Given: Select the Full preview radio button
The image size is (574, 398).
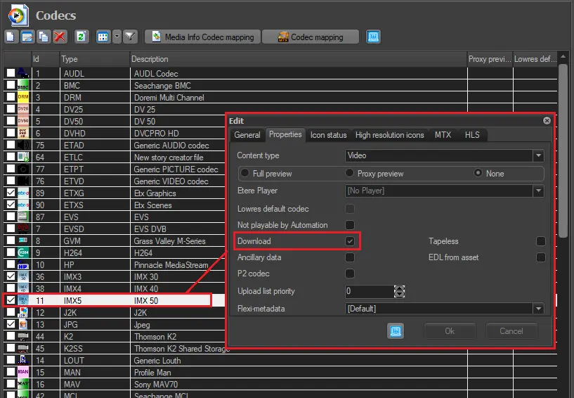Looking at the screenshot, I should [x=245, y=173].
